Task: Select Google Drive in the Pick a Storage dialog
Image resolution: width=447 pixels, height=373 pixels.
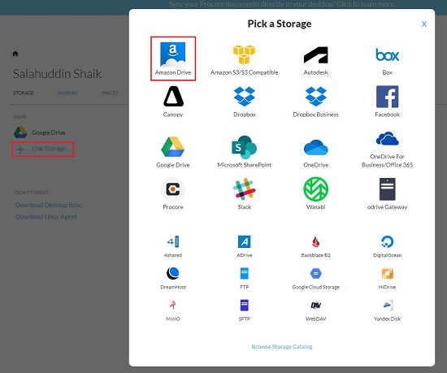Action: point(173,147)
